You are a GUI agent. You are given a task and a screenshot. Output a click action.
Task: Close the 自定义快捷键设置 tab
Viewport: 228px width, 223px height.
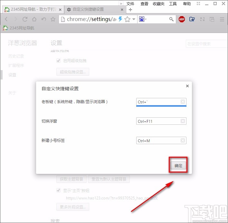122,10
